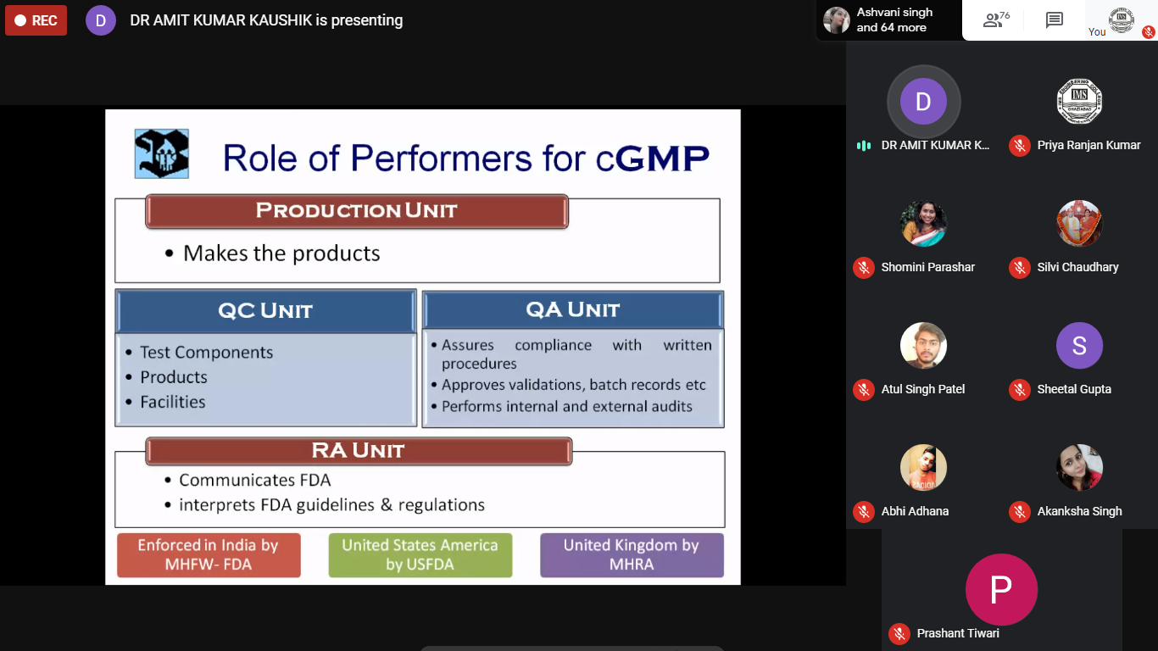Click Sheetal Gupta's muted microphone icon
Viewport: 1158px width, 651px height.
1019,390
